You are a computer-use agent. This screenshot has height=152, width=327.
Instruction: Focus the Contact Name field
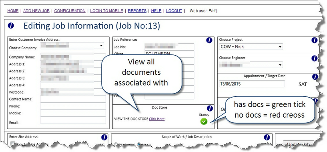pyautogui.click(x=73, y=99)
